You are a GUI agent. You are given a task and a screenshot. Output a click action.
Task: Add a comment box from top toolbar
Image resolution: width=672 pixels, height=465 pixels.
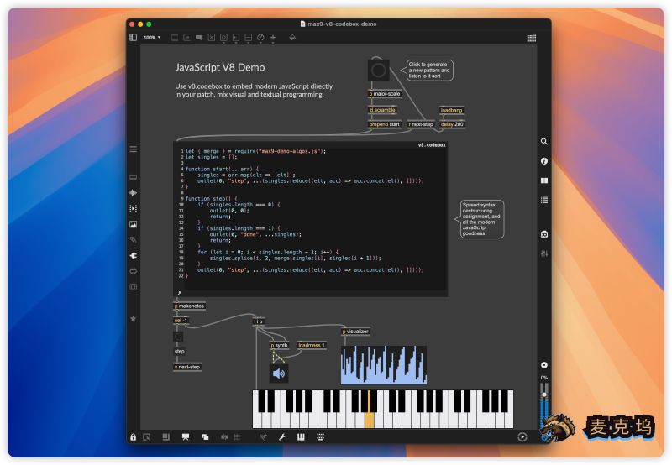[199, 38]
